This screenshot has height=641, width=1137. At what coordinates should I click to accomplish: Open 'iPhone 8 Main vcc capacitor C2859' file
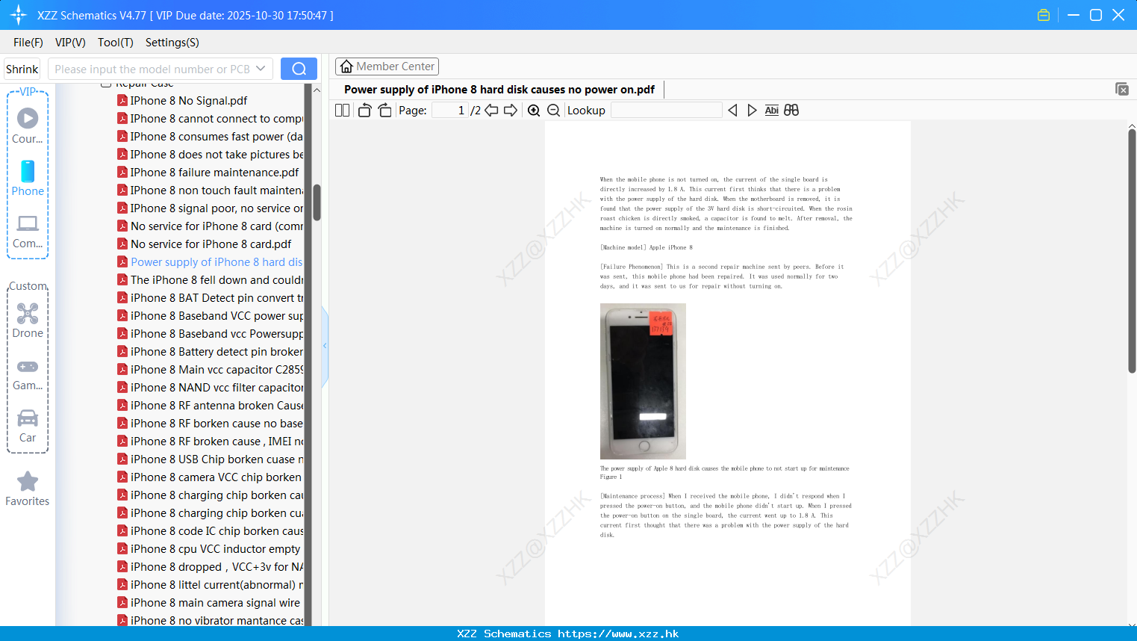click(x=210, y=370)
